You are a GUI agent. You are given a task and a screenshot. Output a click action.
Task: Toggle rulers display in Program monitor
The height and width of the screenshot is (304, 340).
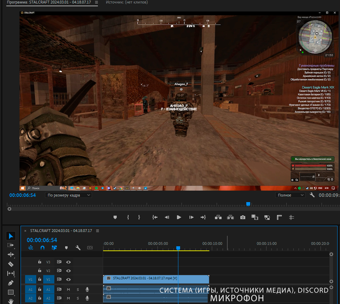point(279,217)
